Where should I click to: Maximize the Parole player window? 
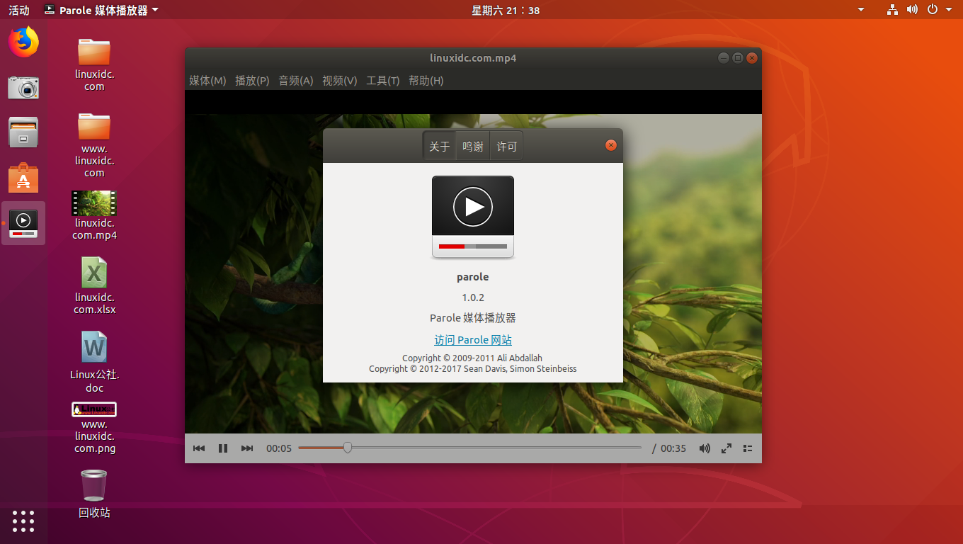click(737, 58)
